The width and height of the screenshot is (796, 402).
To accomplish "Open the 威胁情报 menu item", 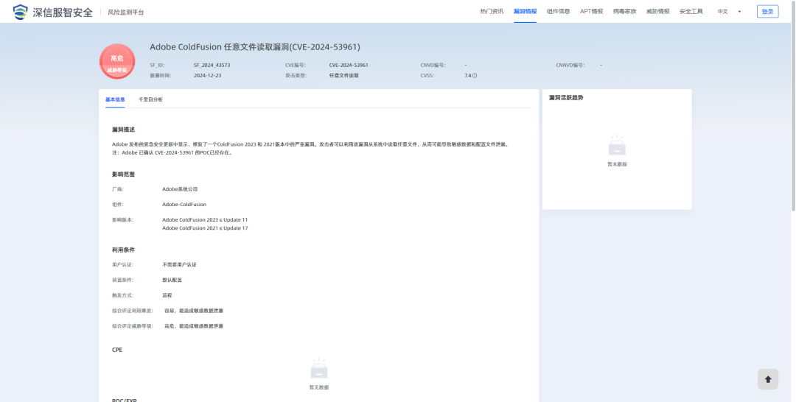I will tap(658, 12).
